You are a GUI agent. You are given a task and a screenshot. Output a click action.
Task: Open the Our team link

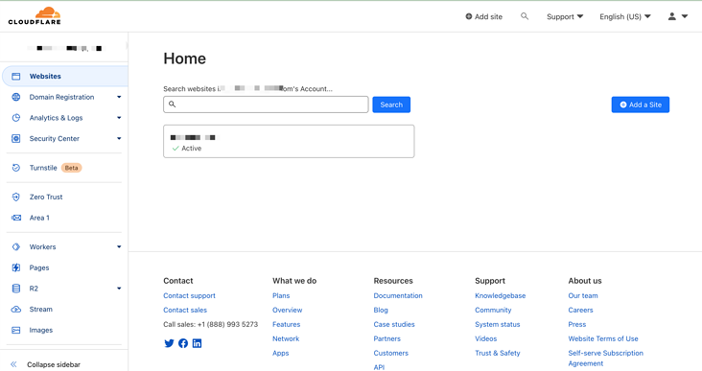tap(583, 296)
